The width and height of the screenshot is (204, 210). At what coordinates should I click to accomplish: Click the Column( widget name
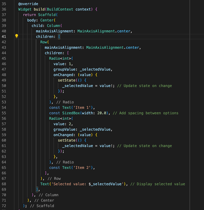tap(54, 26)
